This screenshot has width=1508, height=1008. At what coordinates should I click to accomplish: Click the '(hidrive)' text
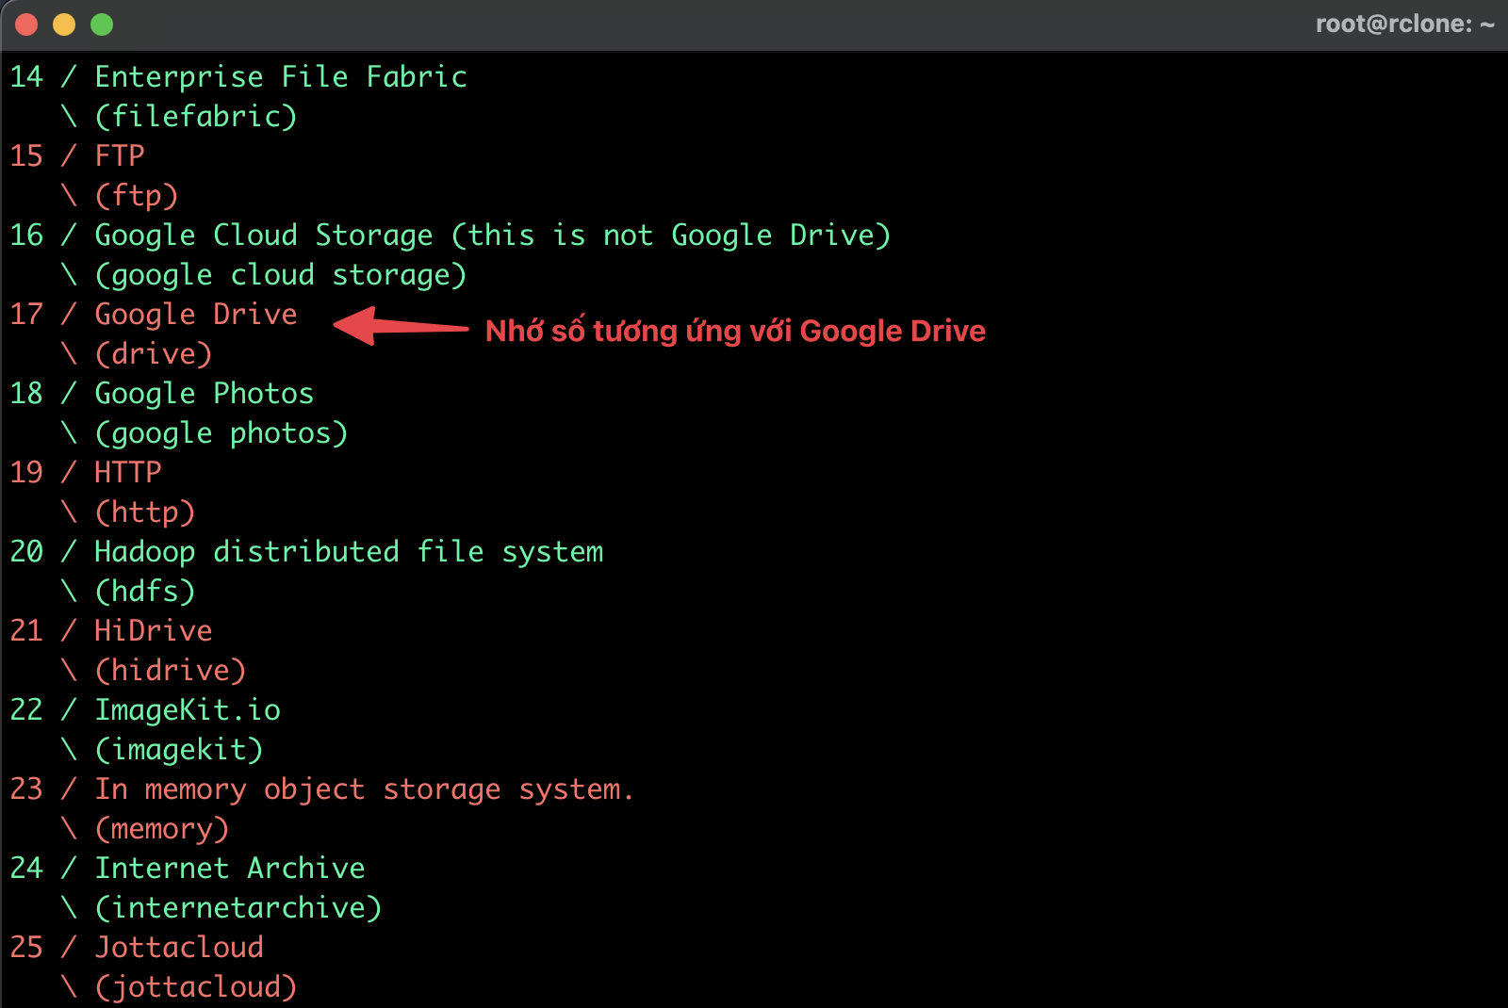tap(171, 671)
